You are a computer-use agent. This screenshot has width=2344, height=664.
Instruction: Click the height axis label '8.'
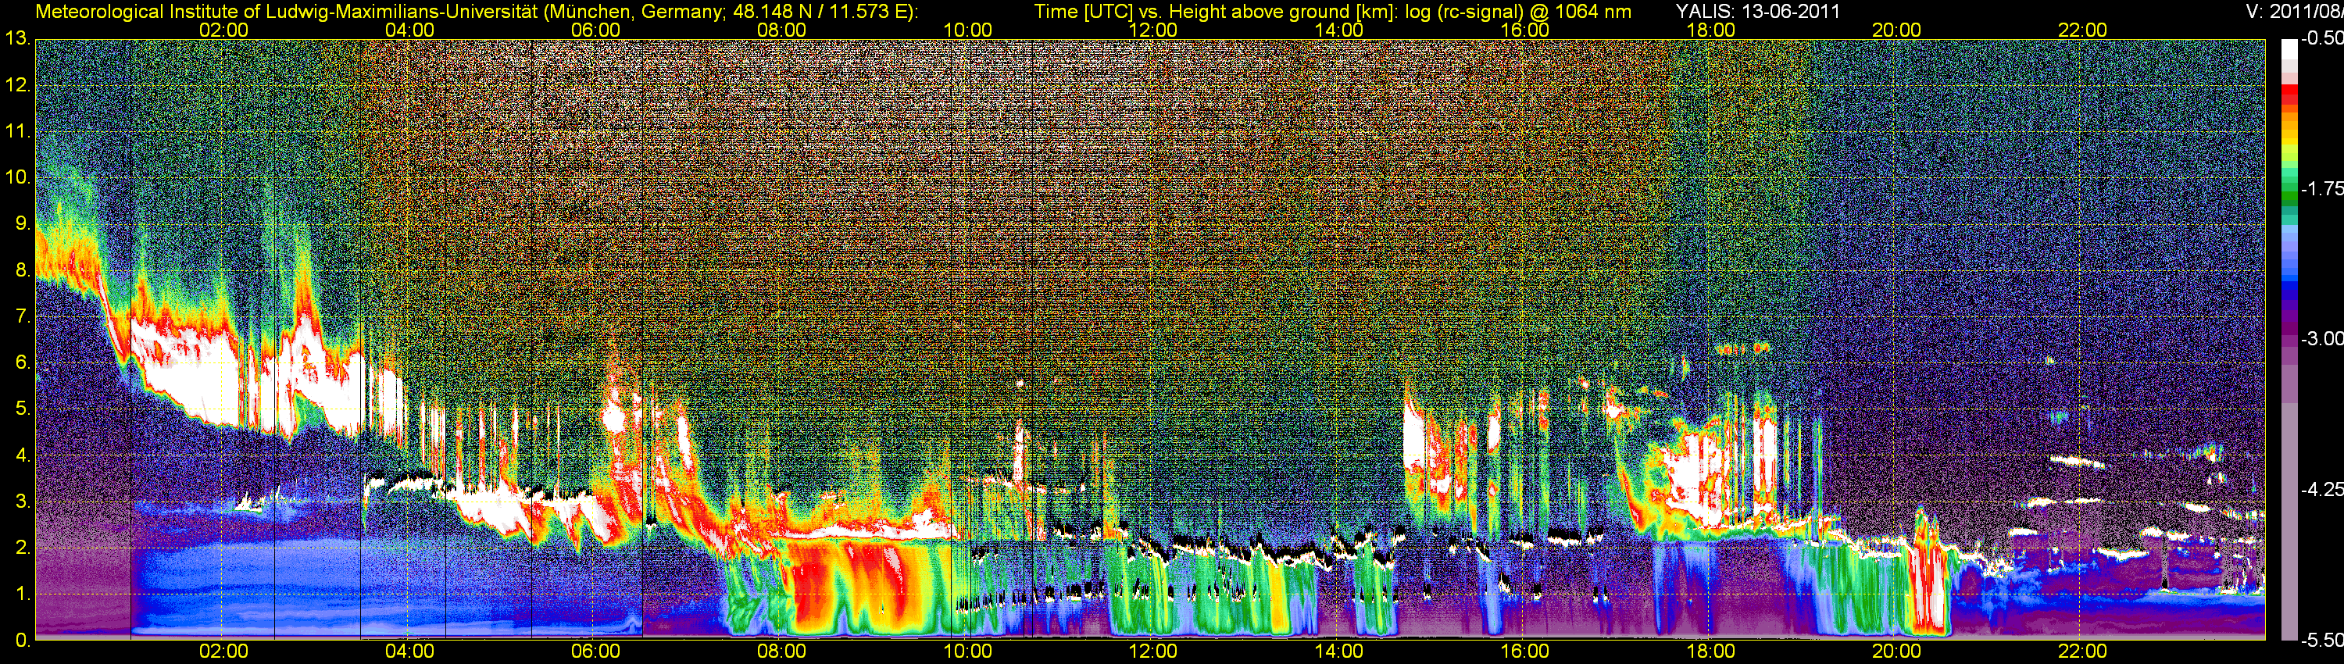tap(23, 270)
